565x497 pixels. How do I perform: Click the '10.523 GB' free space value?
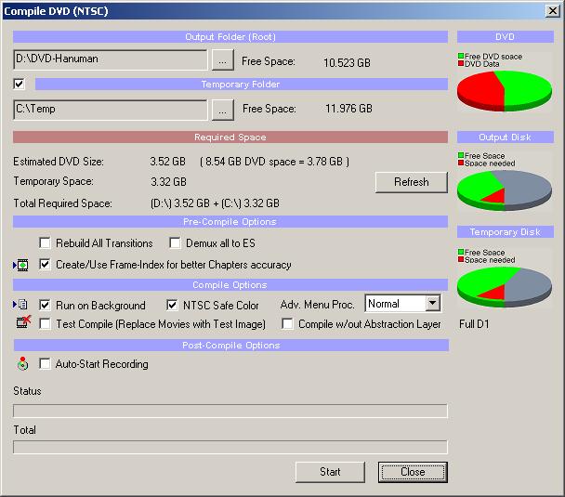click(347, 62)
